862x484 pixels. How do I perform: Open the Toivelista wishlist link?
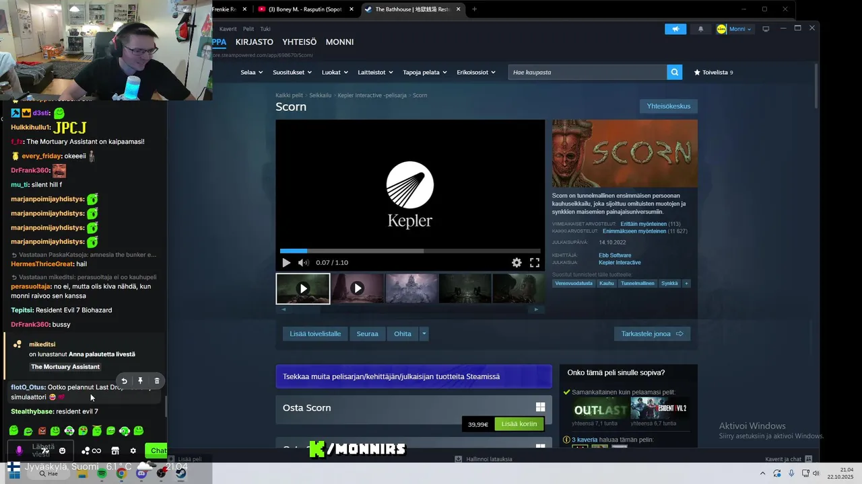(x=713, y=72)
